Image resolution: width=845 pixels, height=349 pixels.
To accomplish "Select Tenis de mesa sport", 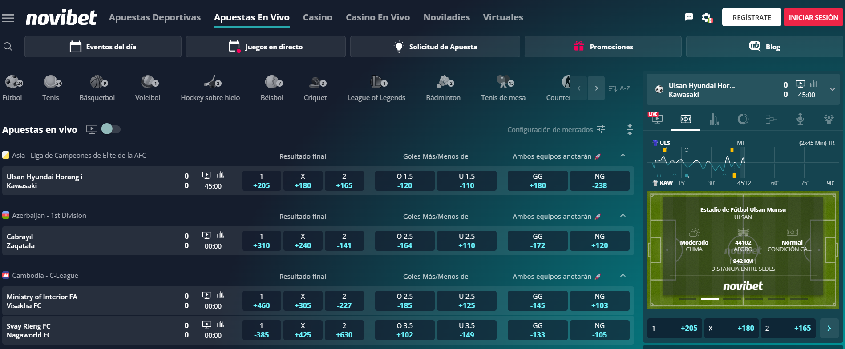I will pyautogui.click(x=503, y=88).
